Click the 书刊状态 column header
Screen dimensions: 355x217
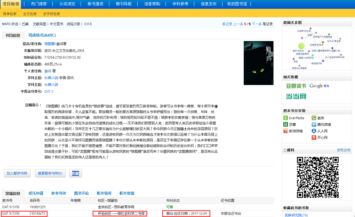173,201
